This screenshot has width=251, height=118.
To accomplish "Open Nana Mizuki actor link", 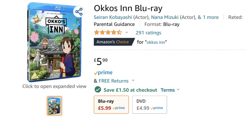I will 165,17.
